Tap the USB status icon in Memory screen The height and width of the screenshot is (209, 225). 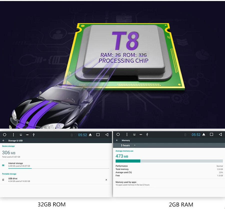(147, 134)
